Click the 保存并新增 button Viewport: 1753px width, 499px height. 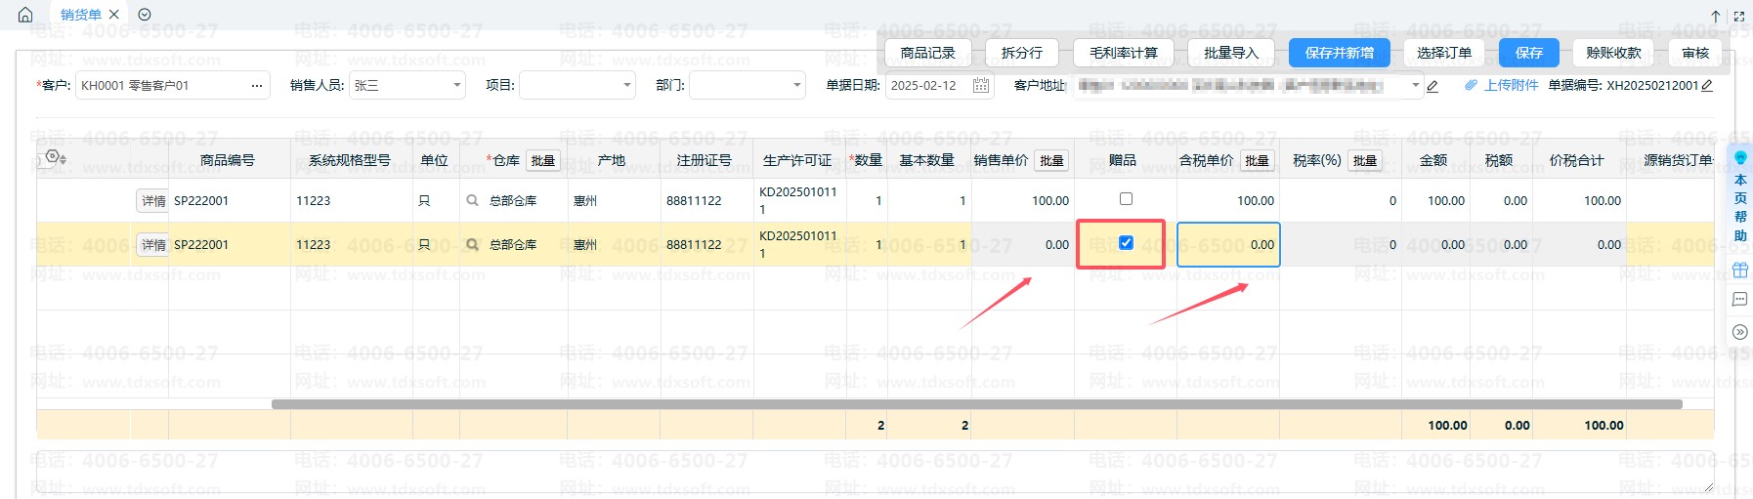tap(1339, 53)
